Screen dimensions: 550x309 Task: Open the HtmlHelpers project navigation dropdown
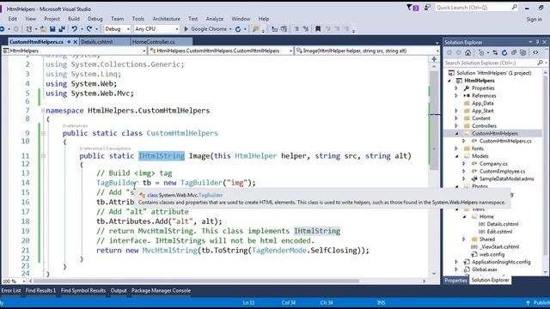coord(144,51)
